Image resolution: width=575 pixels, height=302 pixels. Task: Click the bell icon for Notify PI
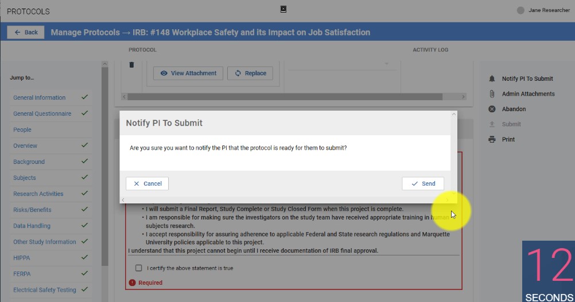coord(492,79)
